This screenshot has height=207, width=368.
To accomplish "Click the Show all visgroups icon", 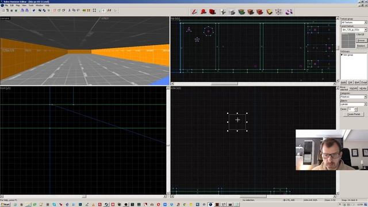I will [x=64, y=10].
